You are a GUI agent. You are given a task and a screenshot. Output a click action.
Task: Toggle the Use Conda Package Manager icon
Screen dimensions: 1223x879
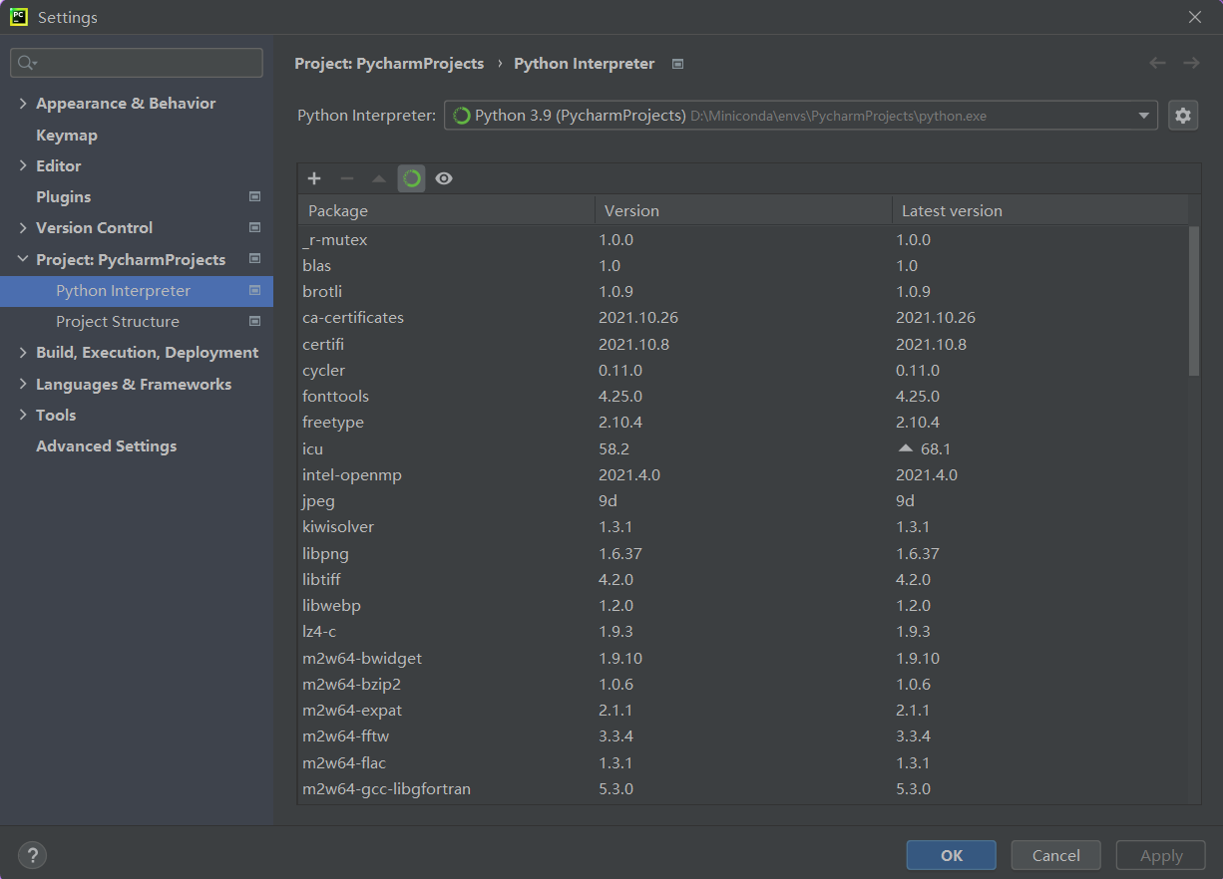411,178
